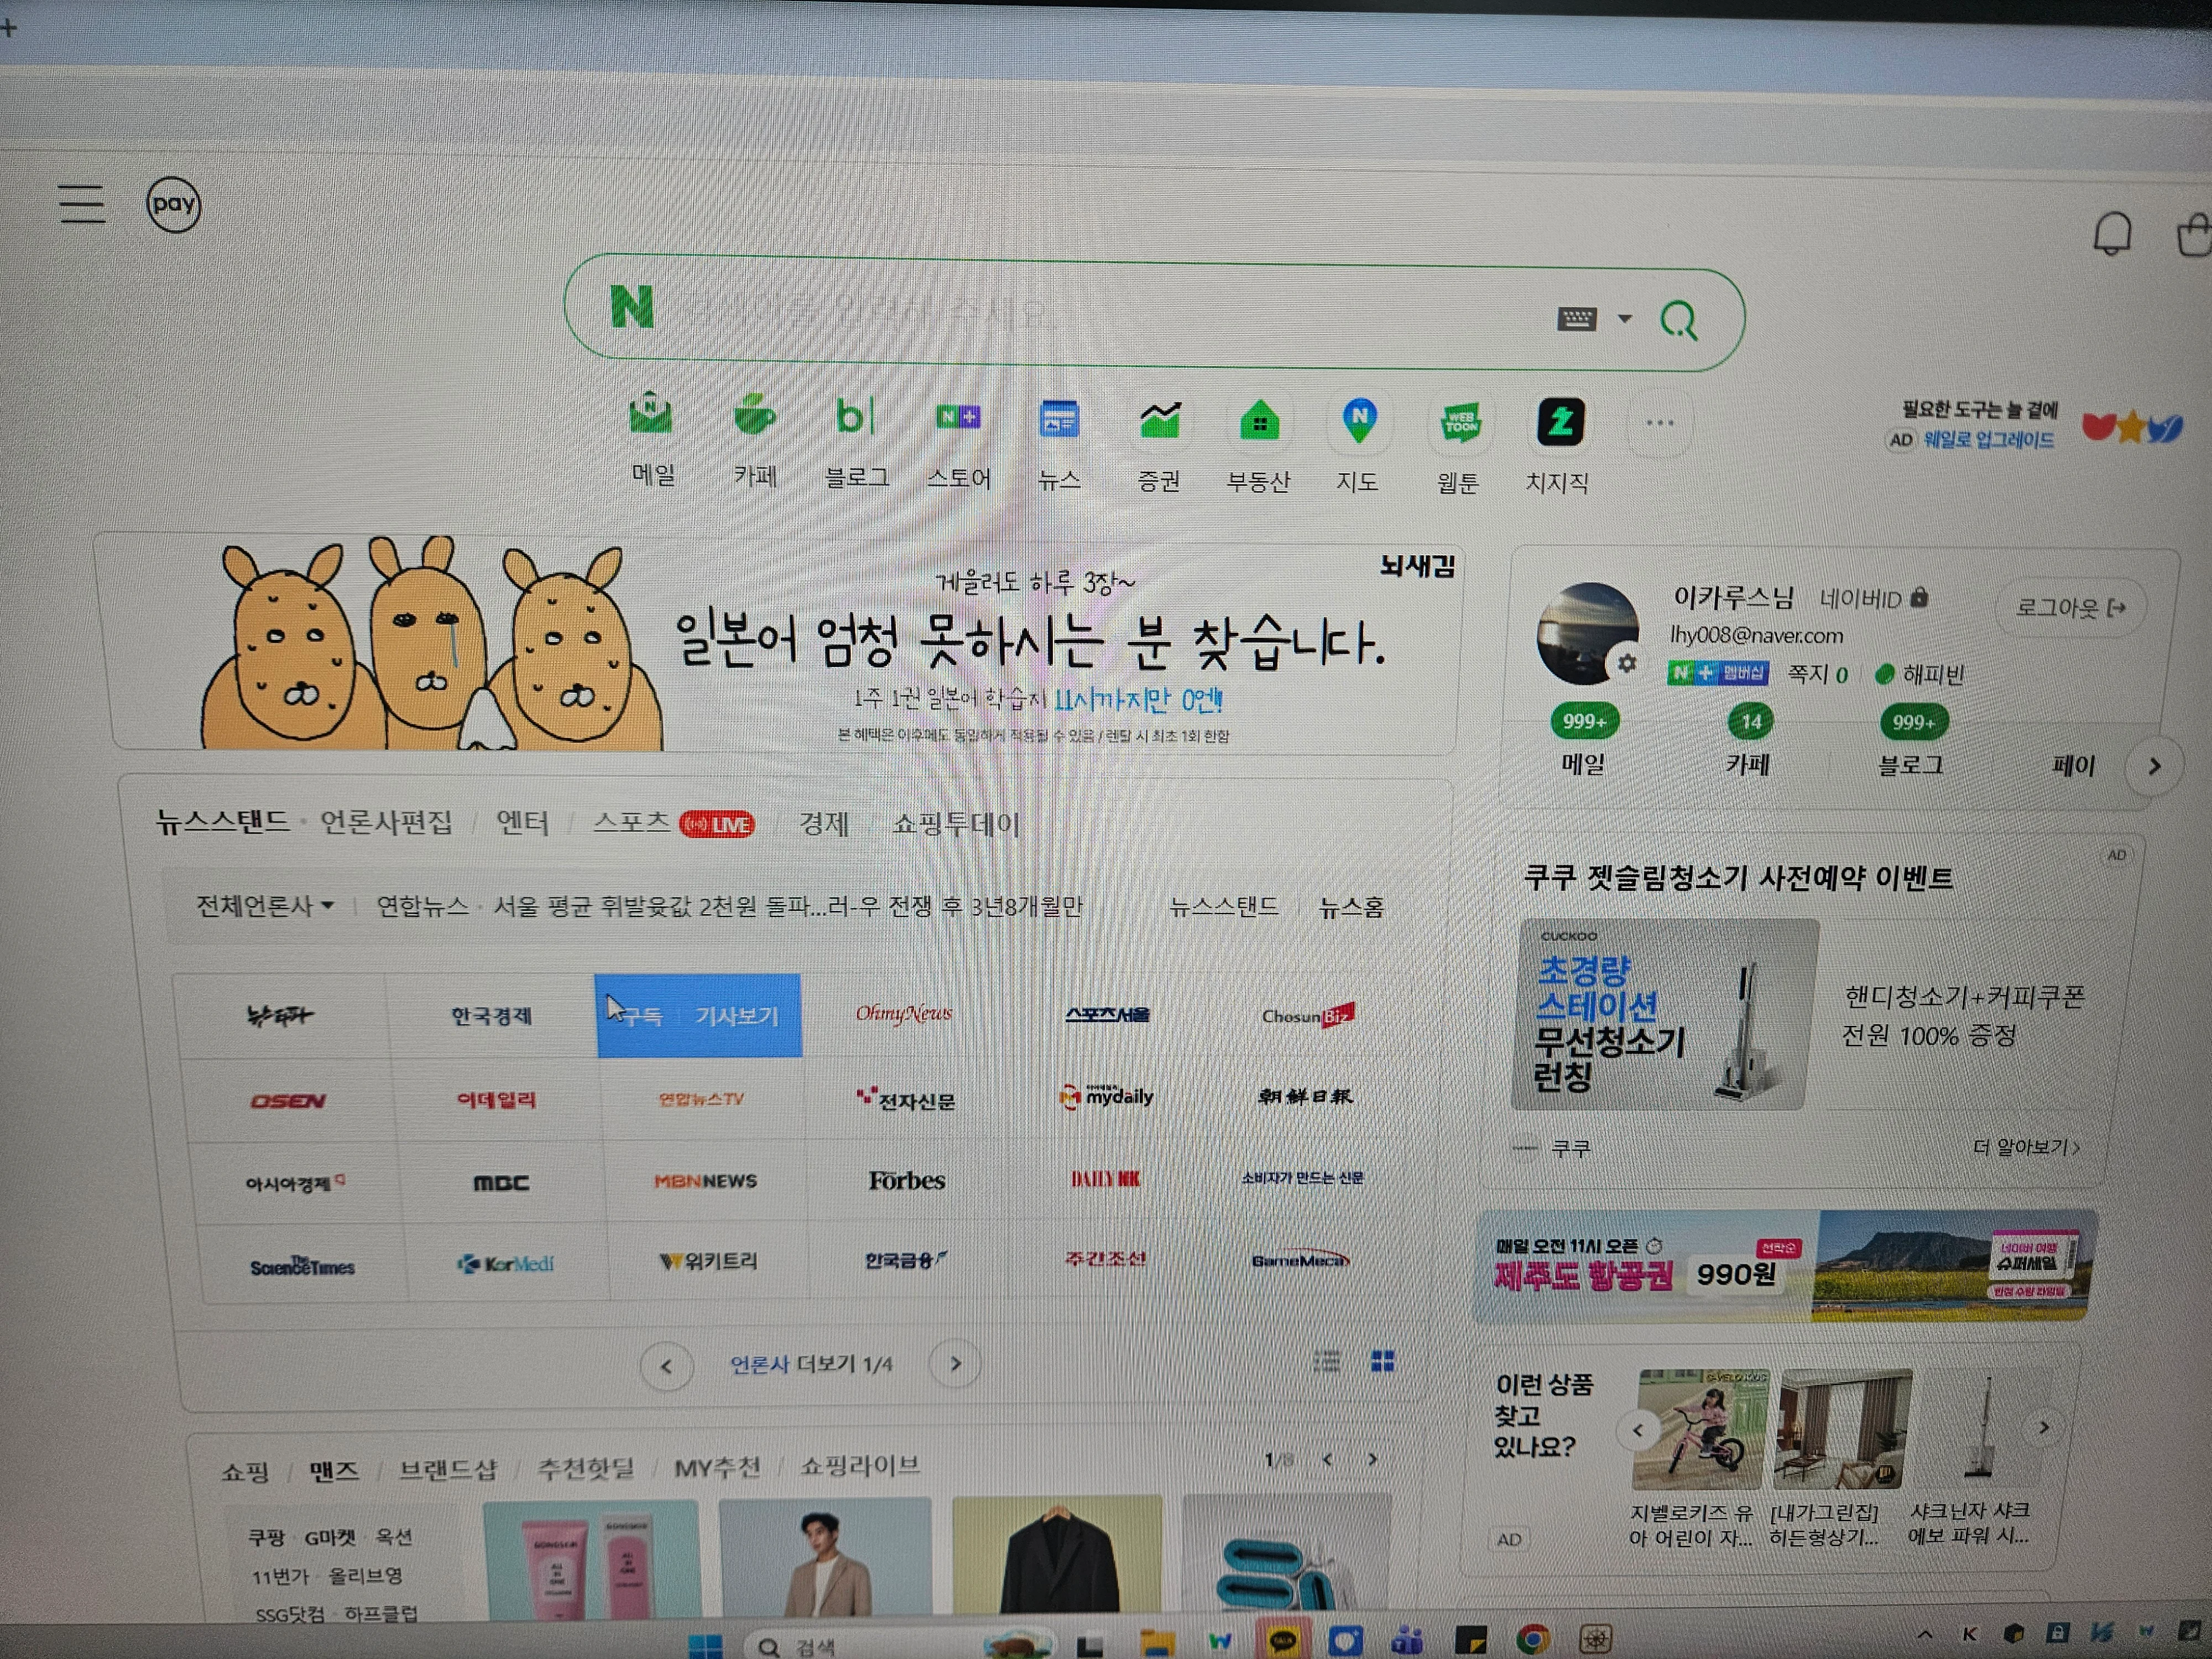
Task: Open the on-screen keyboard icon in search bar
Action: [1577, 318]
